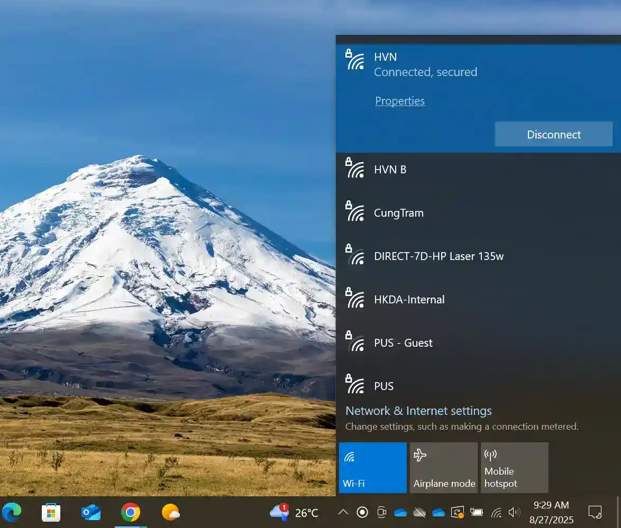
Task: Open Network & Internet settings
Action: [418, 411]
